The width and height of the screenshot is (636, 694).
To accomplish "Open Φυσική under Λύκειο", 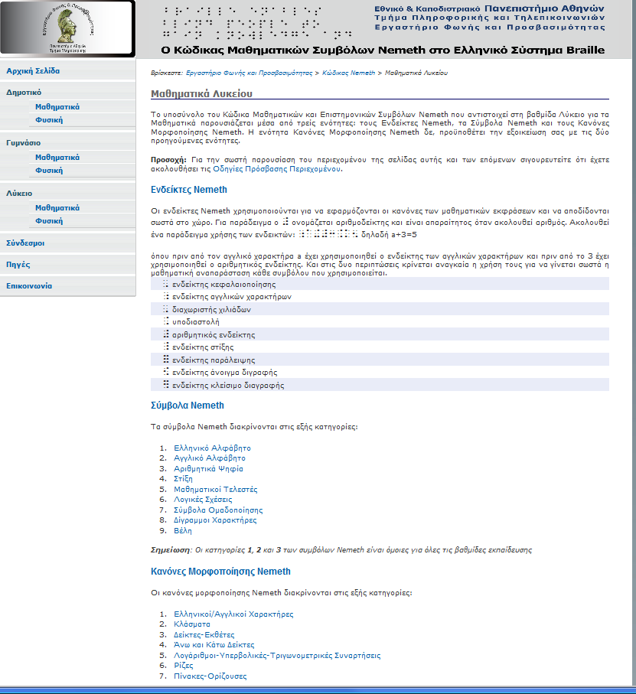I will [x=49, y=221].
